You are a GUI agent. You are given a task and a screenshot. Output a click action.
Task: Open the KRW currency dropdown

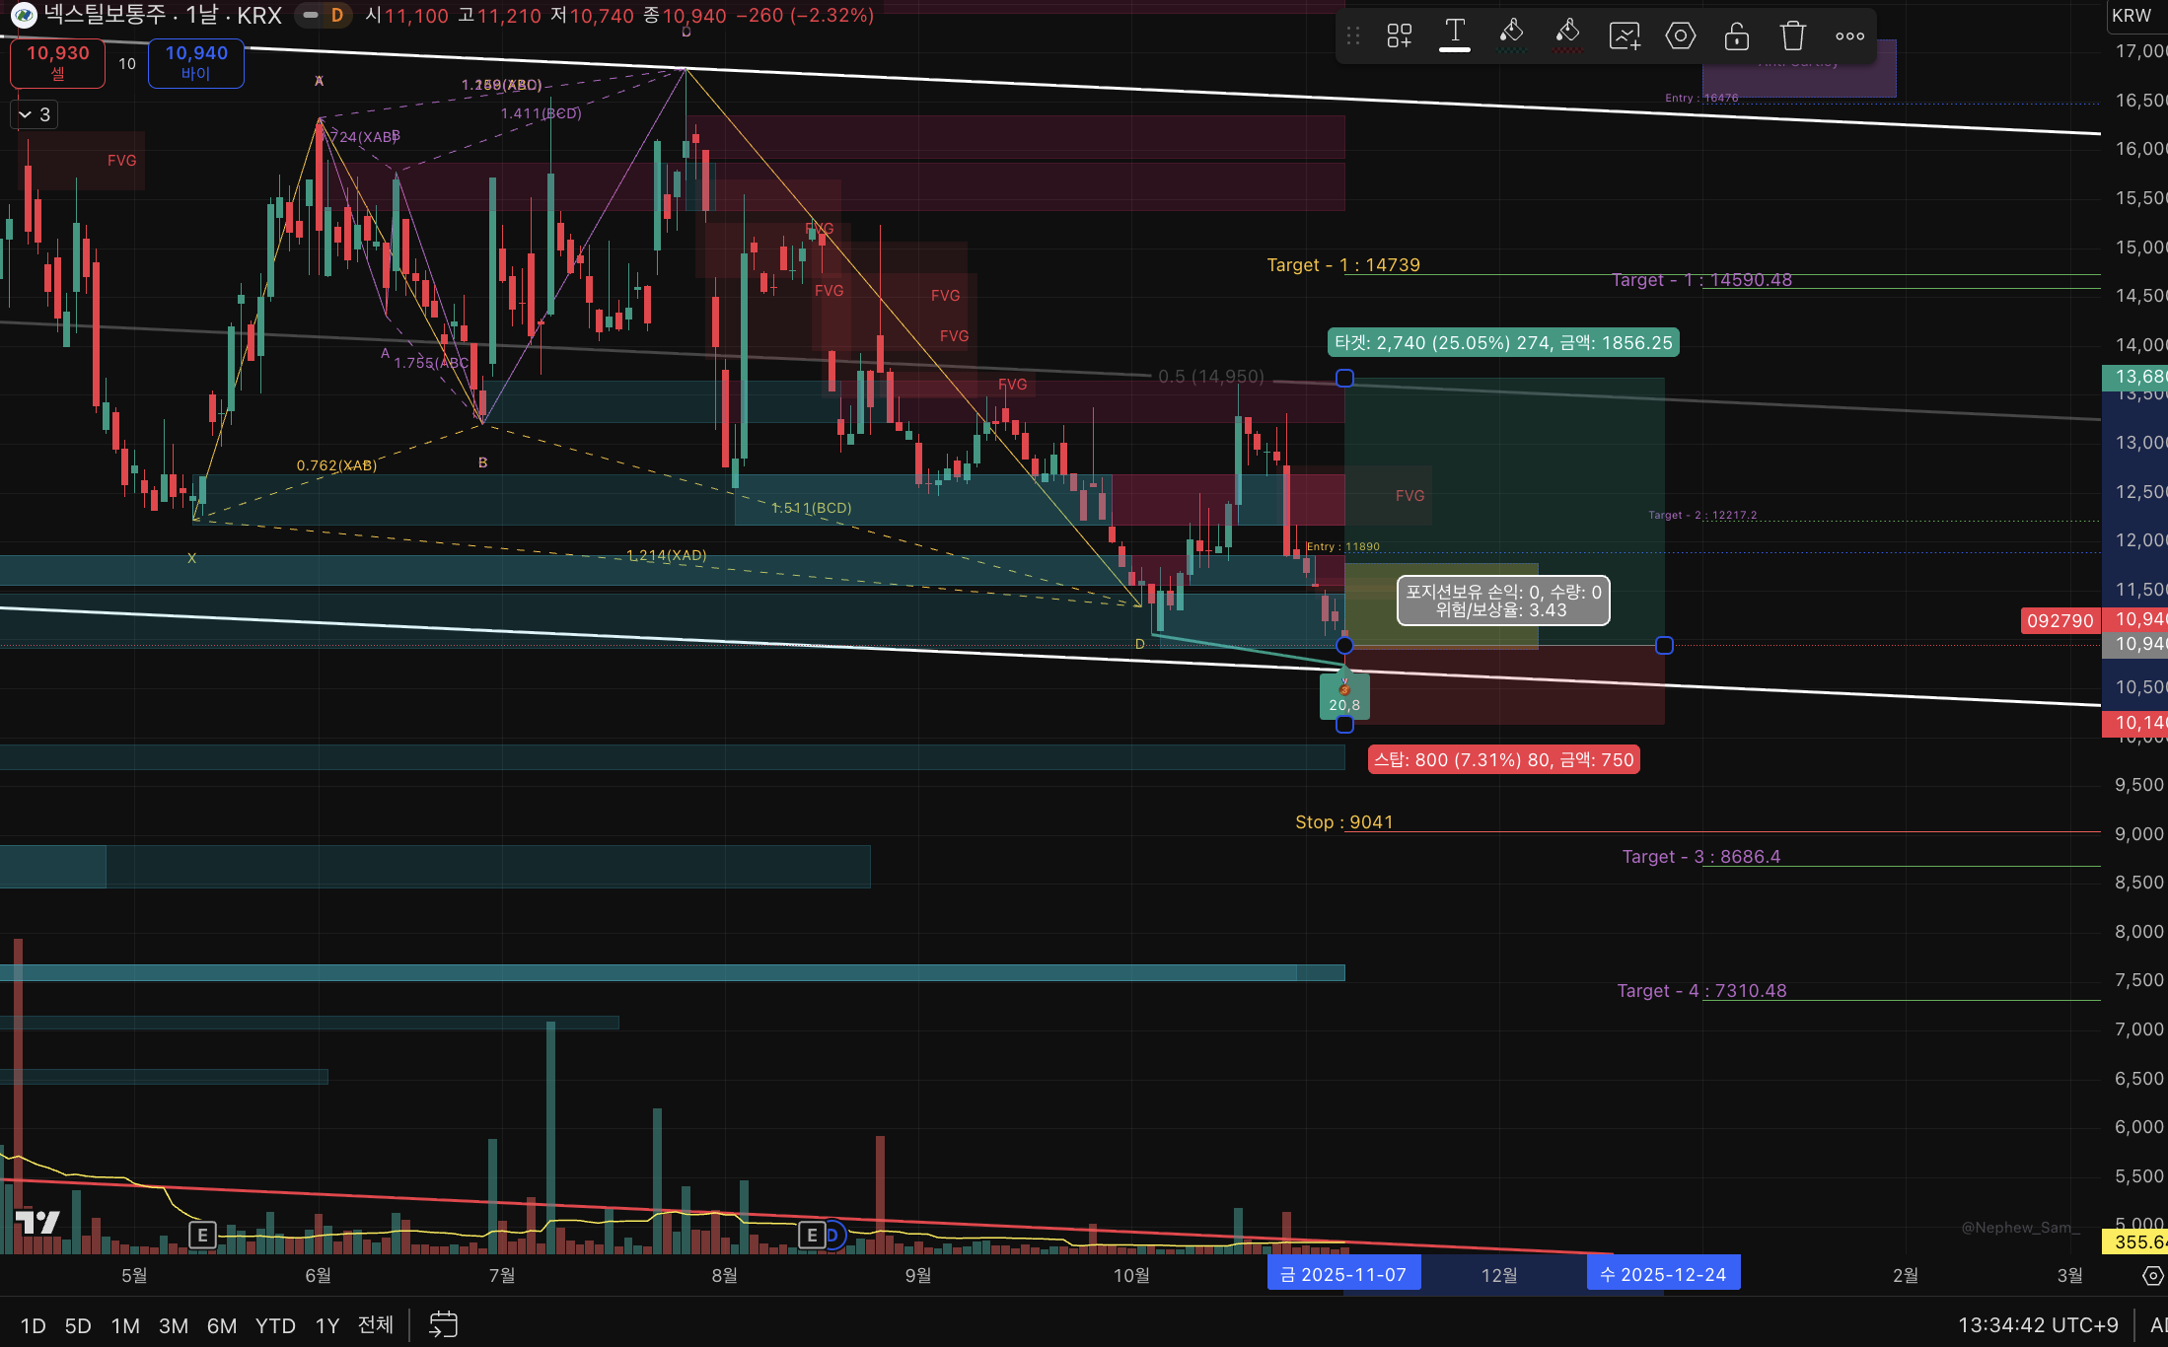[2132, 15]
